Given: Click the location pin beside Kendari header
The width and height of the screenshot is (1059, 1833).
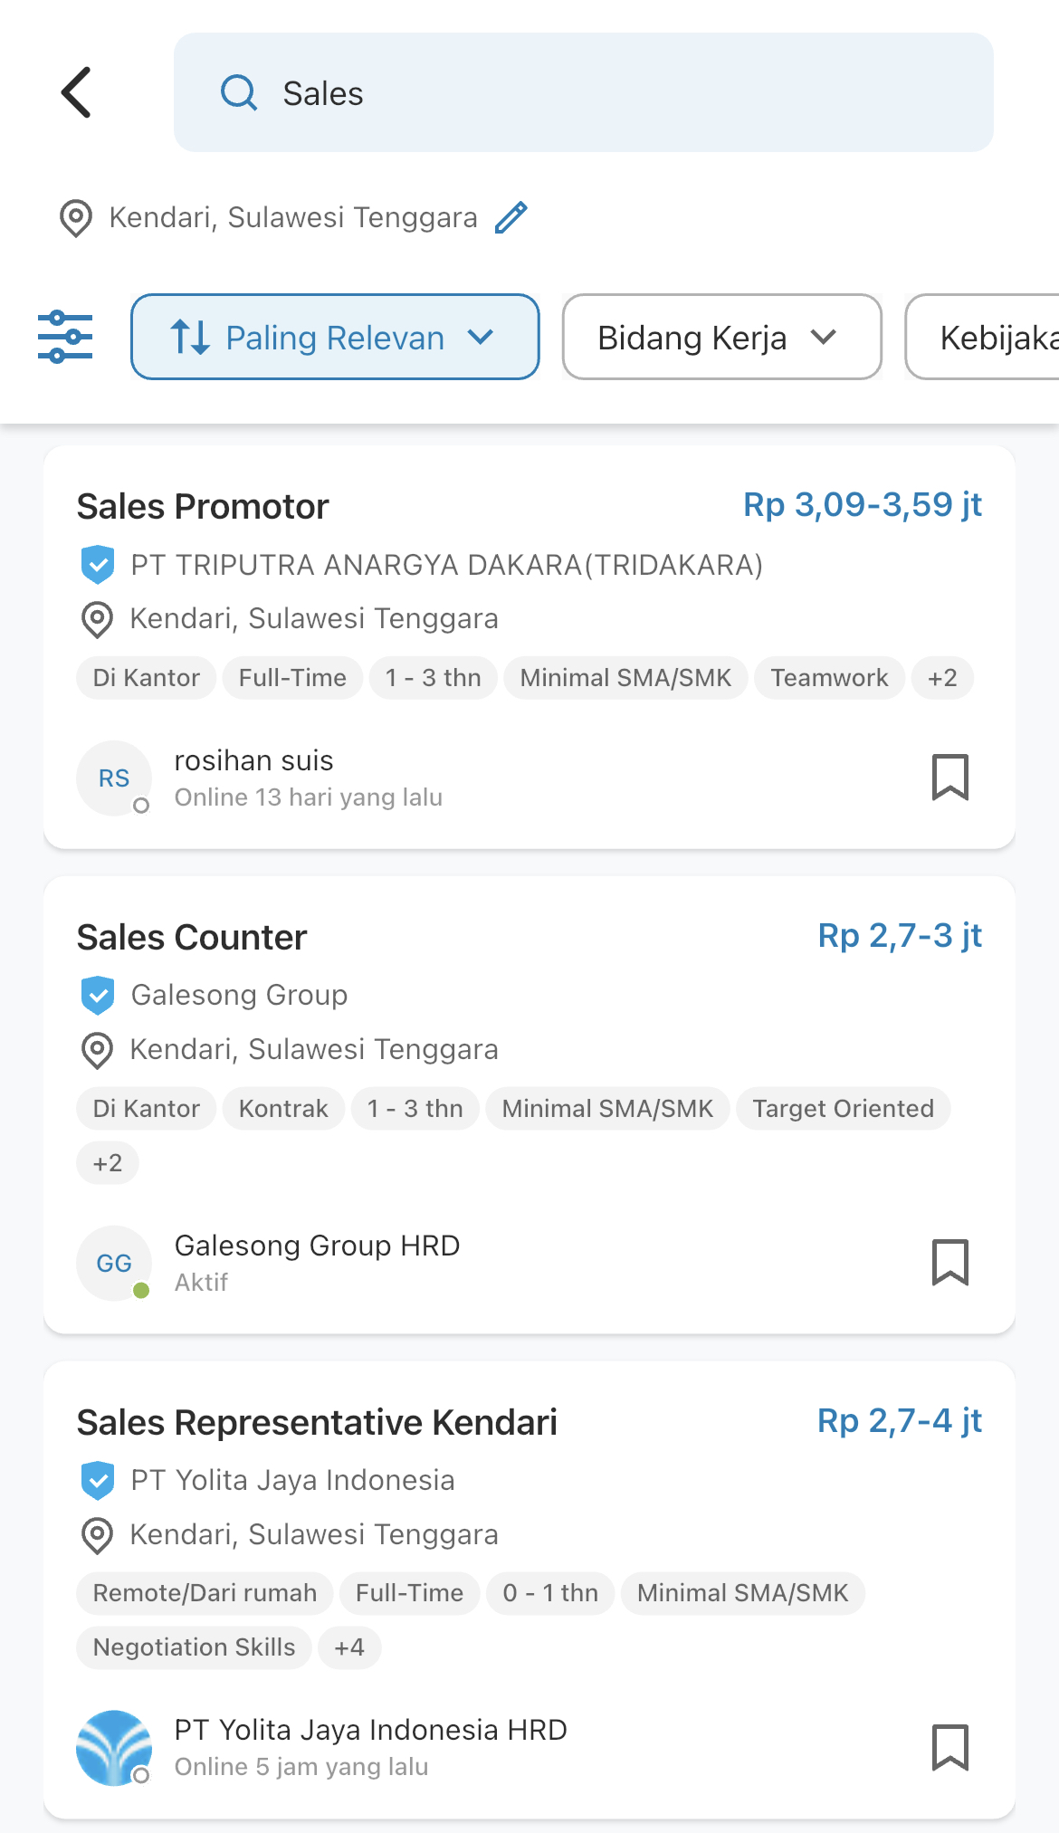Looking at the screenshot, I should [x=76, y=218].
